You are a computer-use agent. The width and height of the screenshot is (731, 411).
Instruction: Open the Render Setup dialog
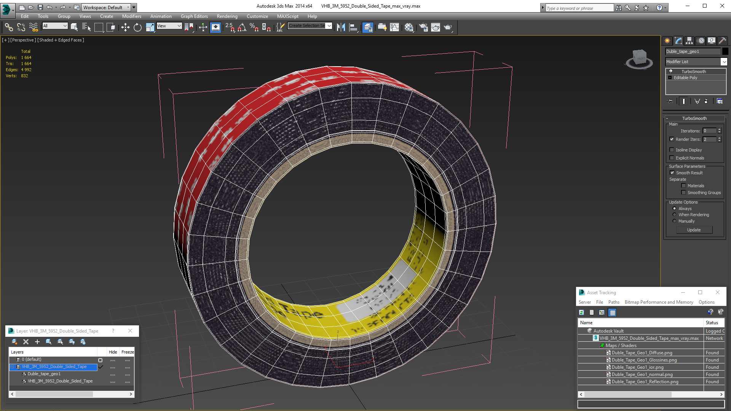423,27
